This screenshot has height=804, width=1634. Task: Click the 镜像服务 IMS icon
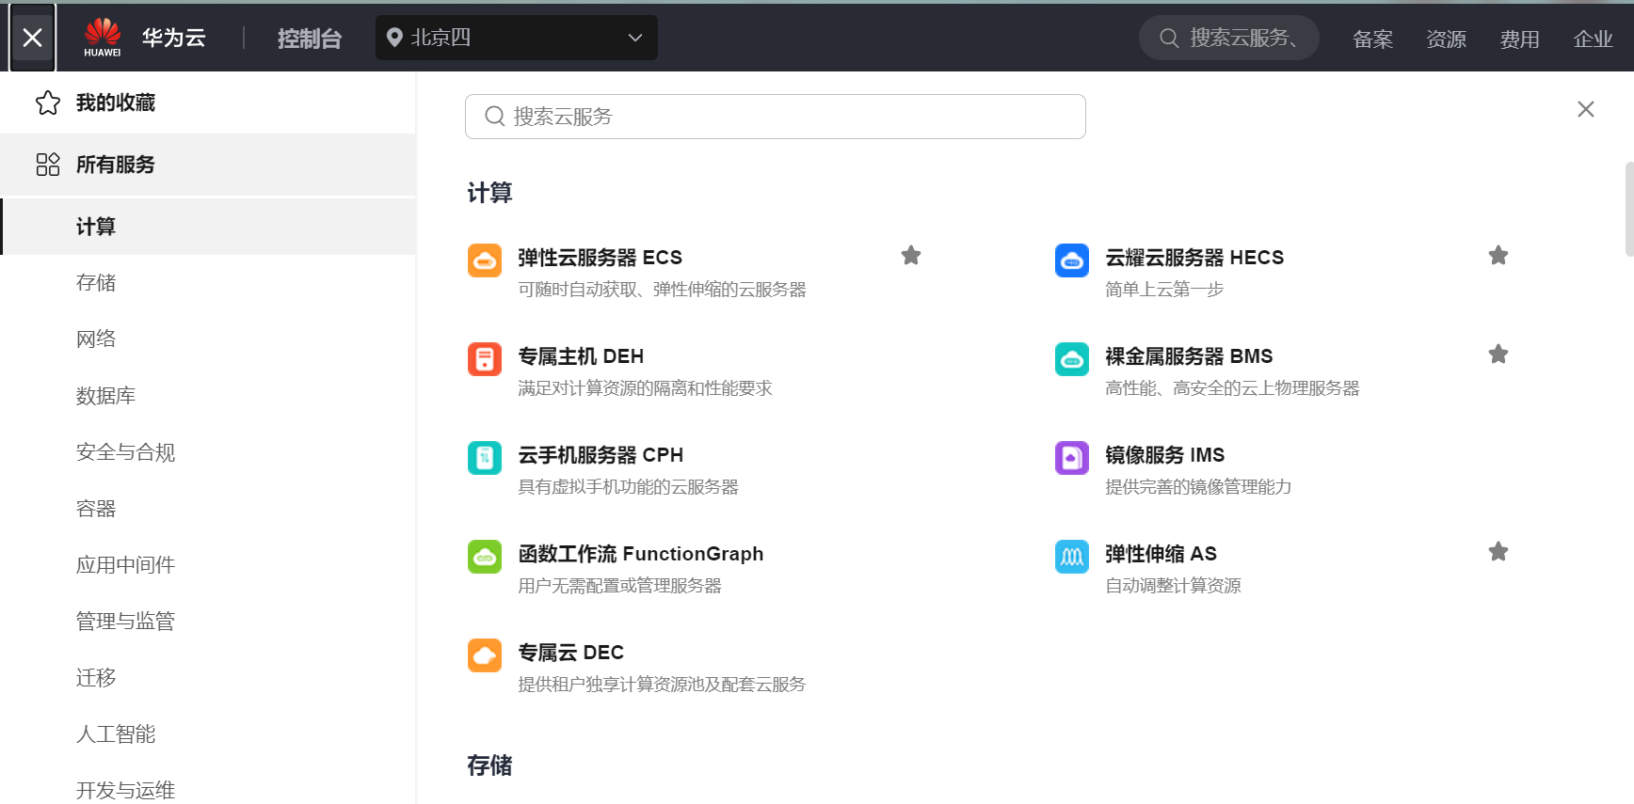(x=1072, y=458)
